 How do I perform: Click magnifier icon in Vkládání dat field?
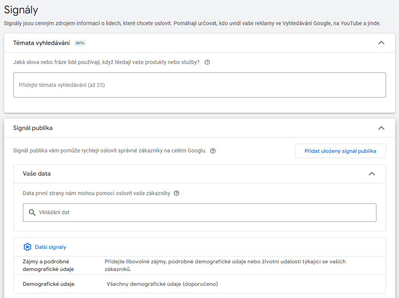pyautogui.click(x=32, y=212)
